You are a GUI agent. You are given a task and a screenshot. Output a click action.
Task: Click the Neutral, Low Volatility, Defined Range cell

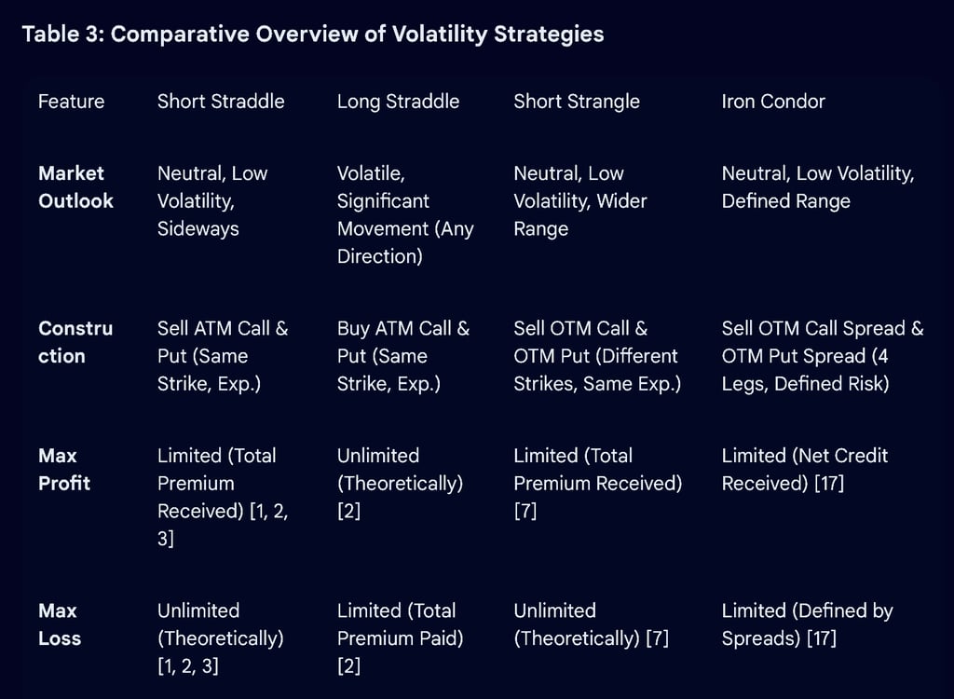tap(818, 187)
